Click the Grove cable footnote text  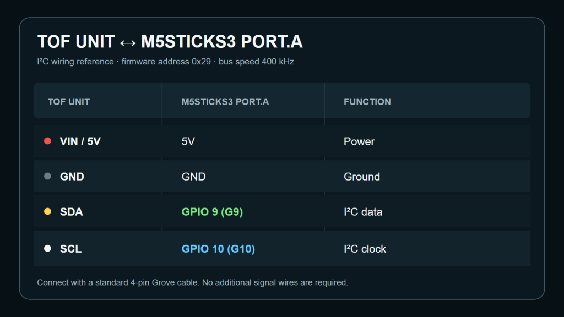tap(192, 282)
